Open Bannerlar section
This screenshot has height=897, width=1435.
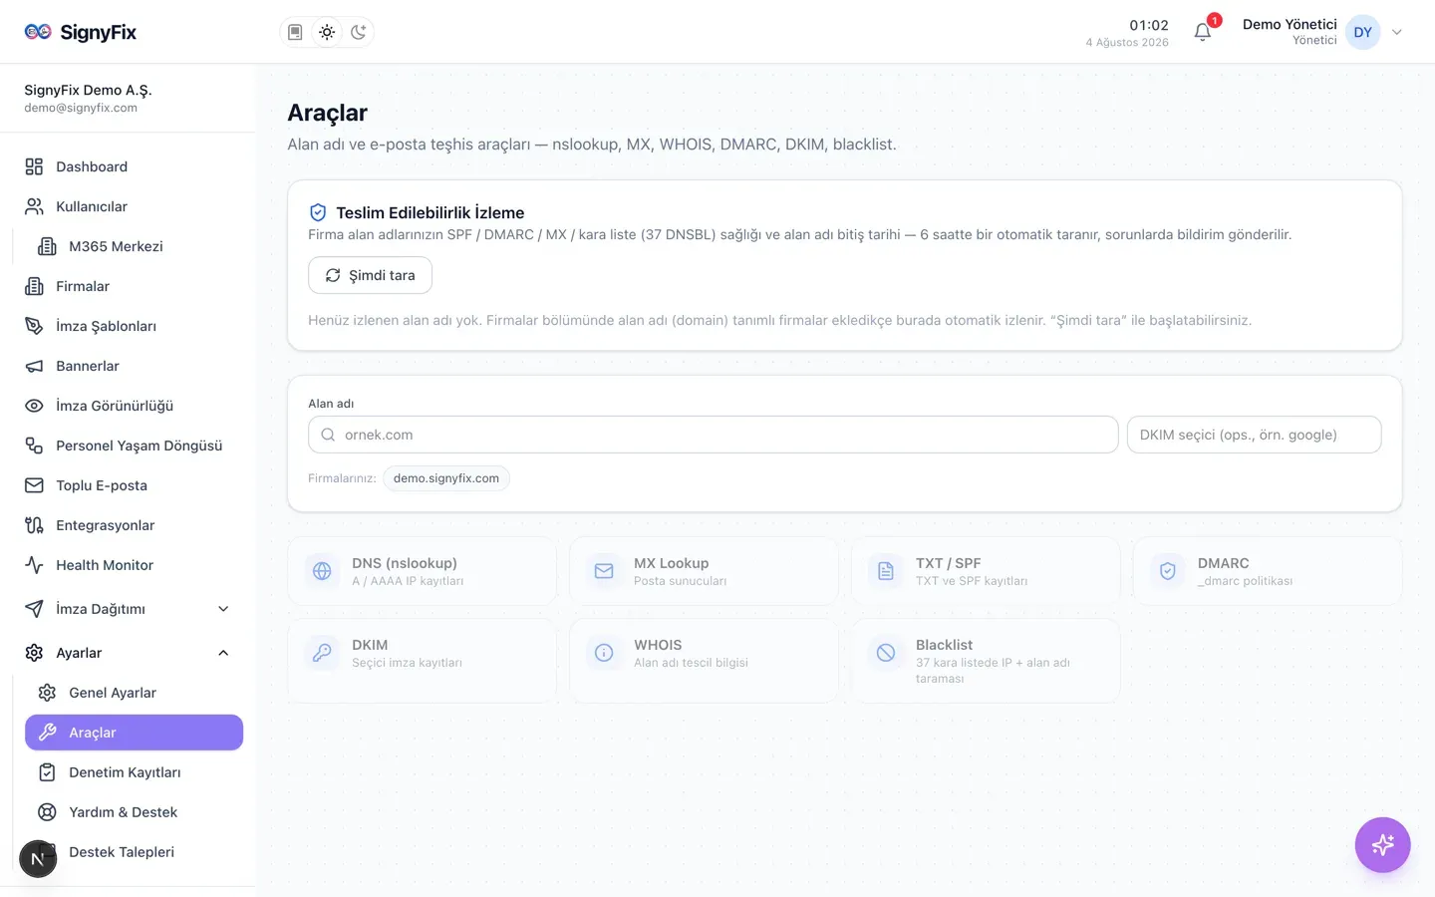point(134,366)
